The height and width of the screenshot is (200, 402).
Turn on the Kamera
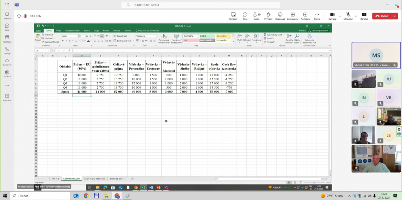coord(332,16)
